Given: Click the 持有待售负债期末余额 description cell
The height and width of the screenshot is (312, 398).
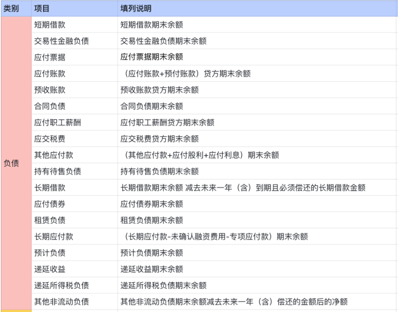Looking at the screenshot, I should tap(257, 171).
